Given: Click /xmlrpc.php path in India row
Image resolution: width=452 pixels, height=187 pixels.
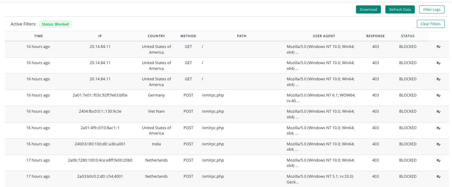Looking at the screenshot, I should click(213, 144).
